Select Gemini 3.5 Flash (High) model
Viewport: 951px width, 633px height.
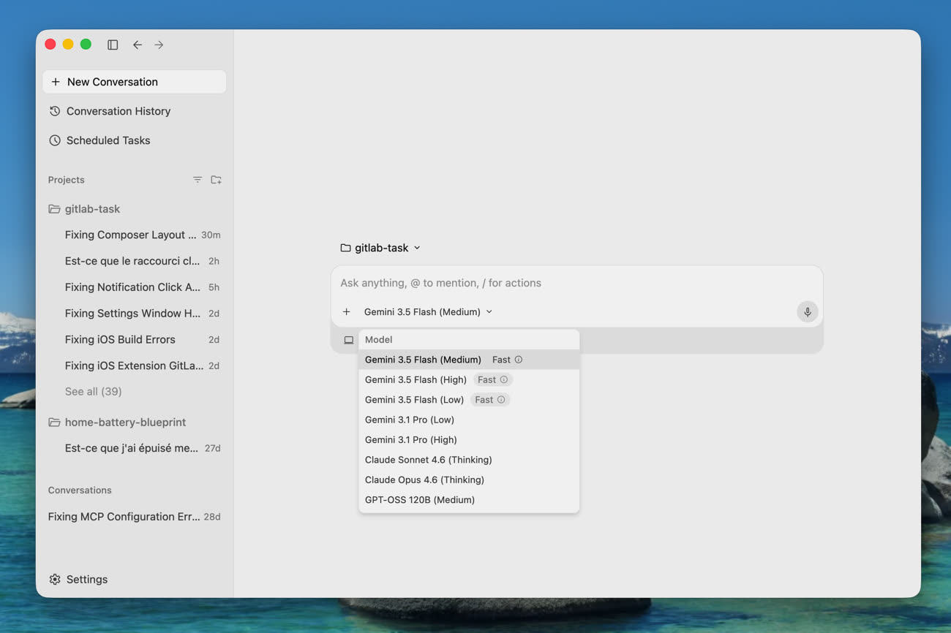click(469, 379)
